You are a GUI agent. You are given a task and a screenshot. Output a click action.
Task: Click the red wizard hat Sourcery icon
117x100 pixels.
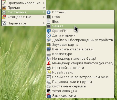click(x=49, y=63)
